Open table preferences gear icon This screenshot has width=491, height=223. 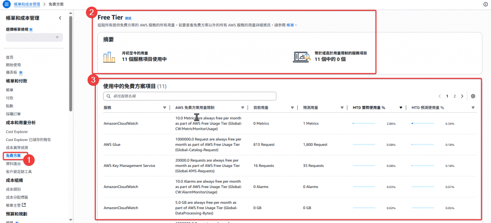click(473, 96)
